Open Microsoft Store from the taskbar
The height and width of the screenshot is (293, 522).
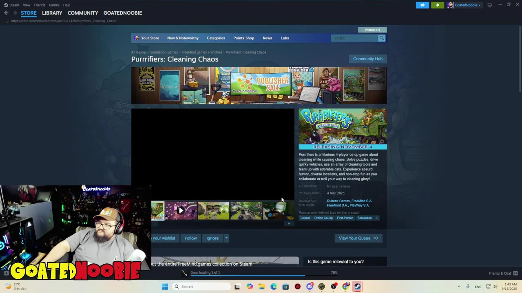point(285,286)
